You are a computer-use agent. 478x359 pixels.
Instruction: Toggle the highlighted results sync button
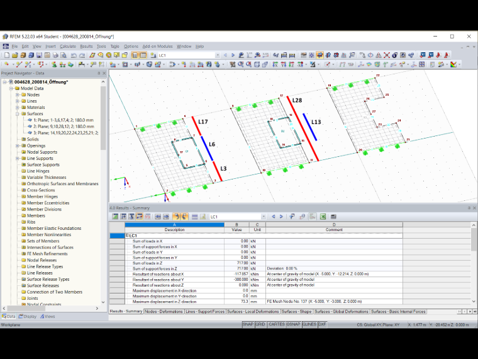pyautogui.click(x=177, y=217)
